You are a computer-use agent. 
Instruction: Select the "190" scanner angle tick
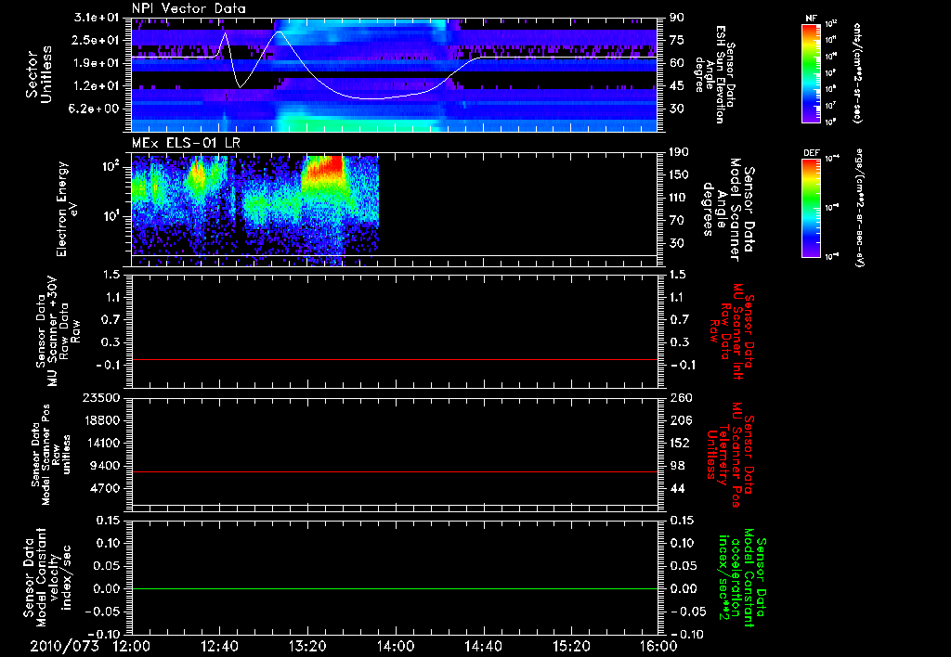tap(679, 151)
